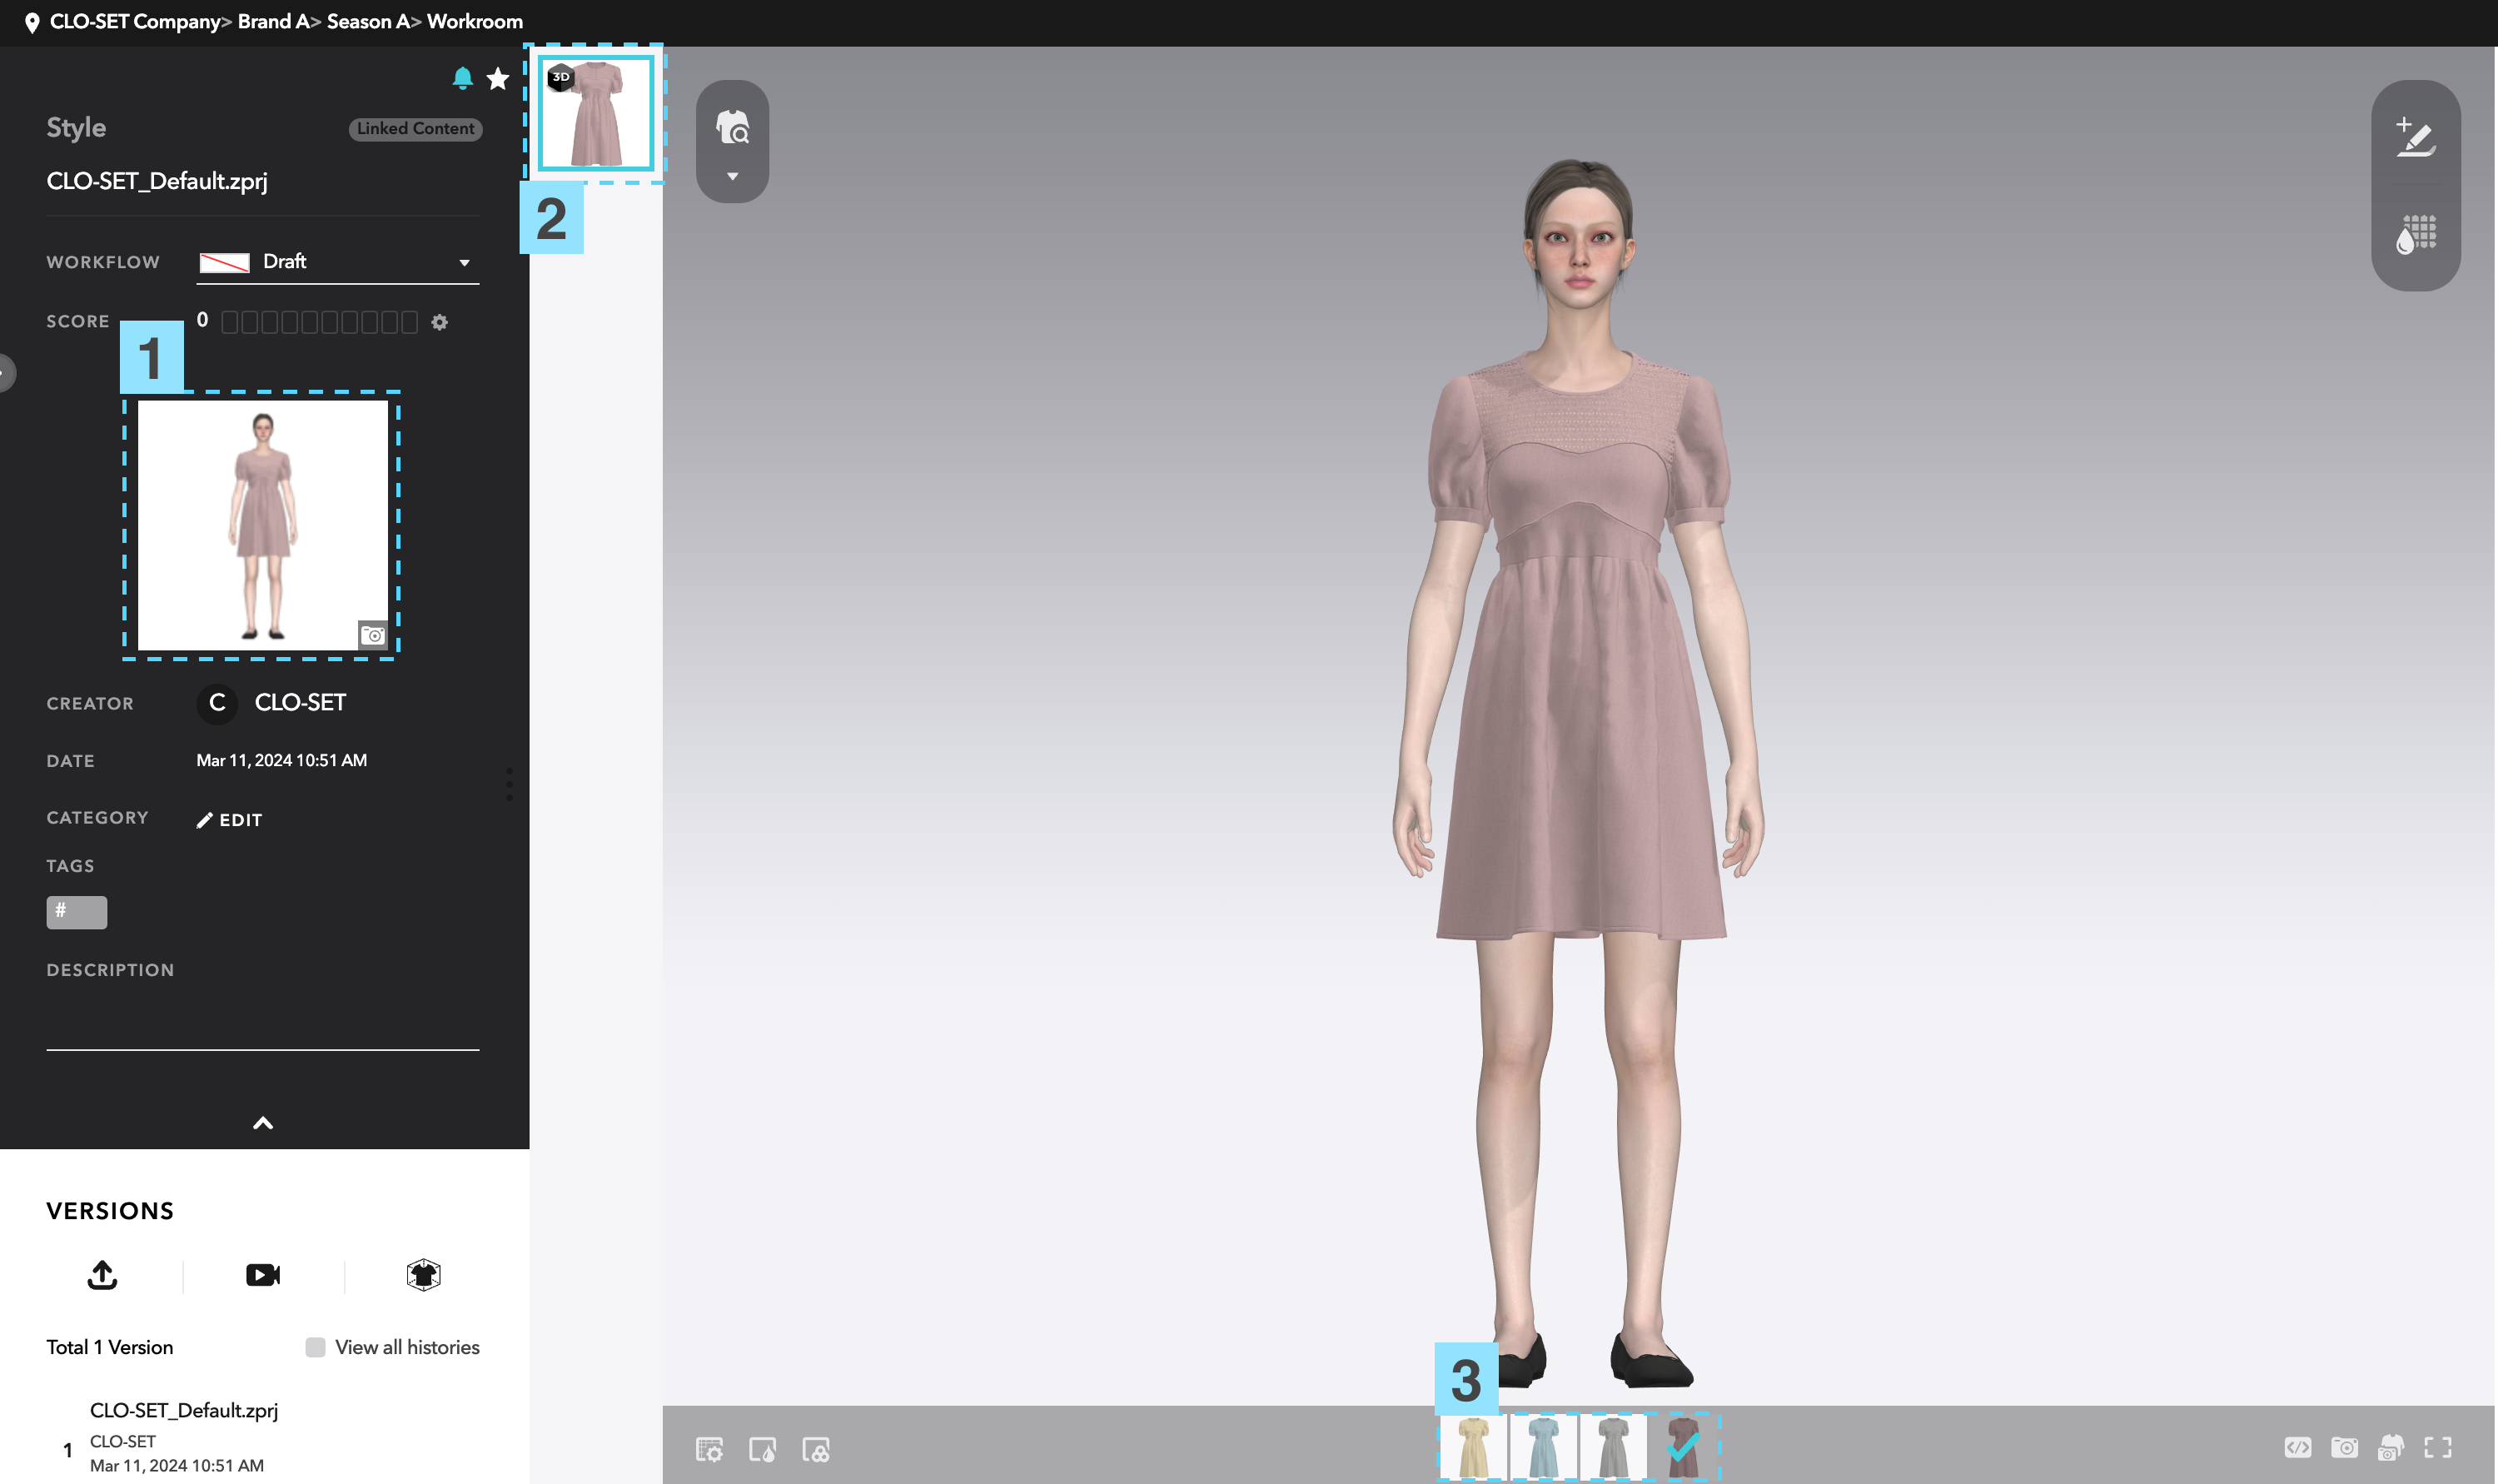
Task: Open the Workflow Draft dropdown
Action: tap(338, 262)
